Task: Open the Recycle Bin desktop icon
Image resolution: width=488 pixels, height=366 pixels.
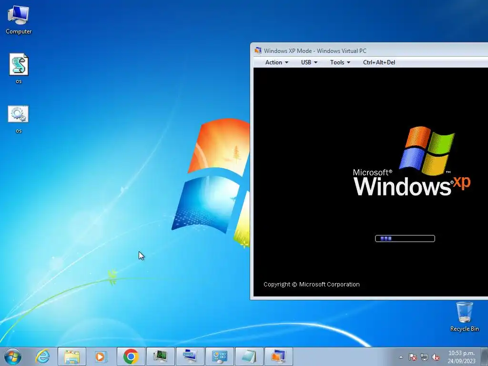Action: [464, 316]
